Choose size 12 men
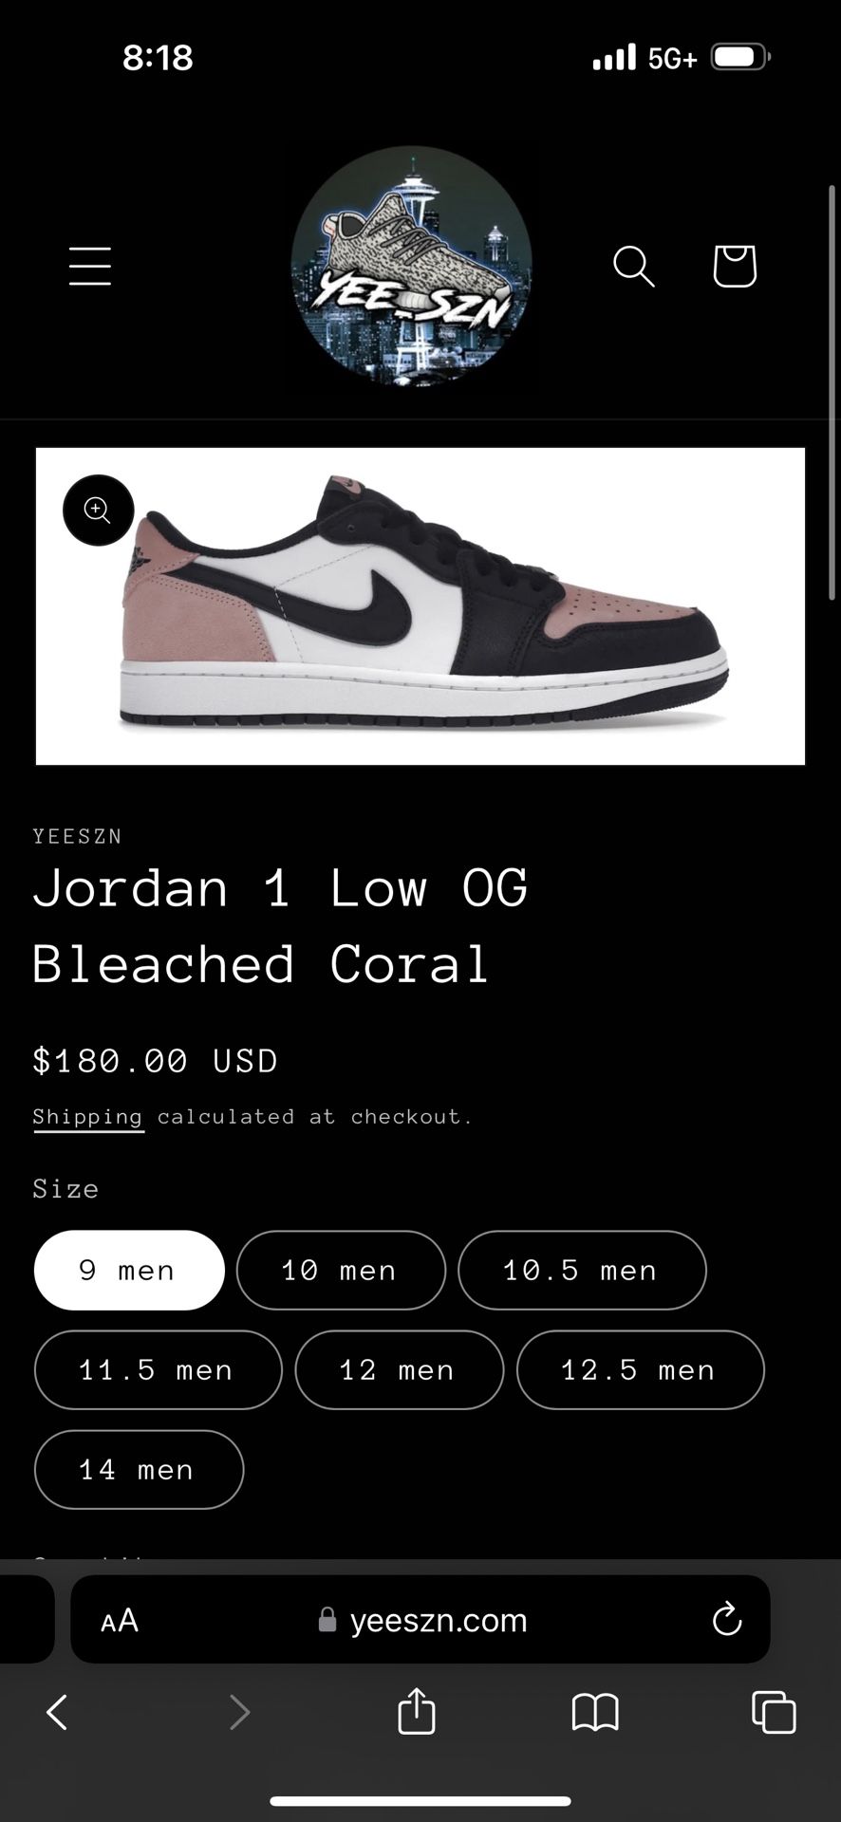841x1822 pixels. point(399,1369)
